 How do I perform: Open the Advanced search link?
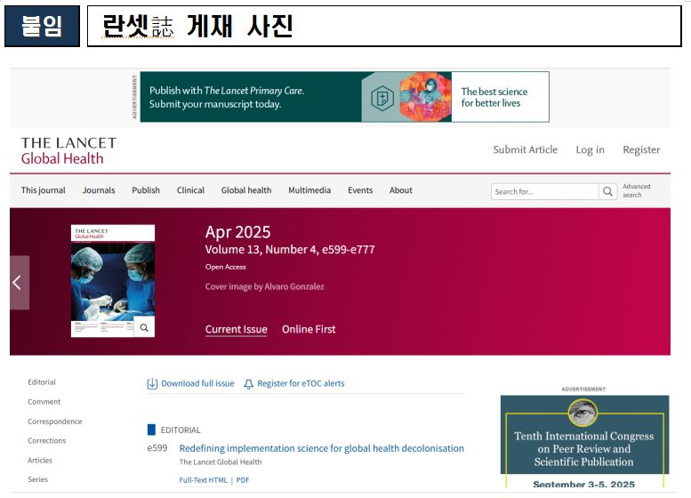click(x=636, y=190)
